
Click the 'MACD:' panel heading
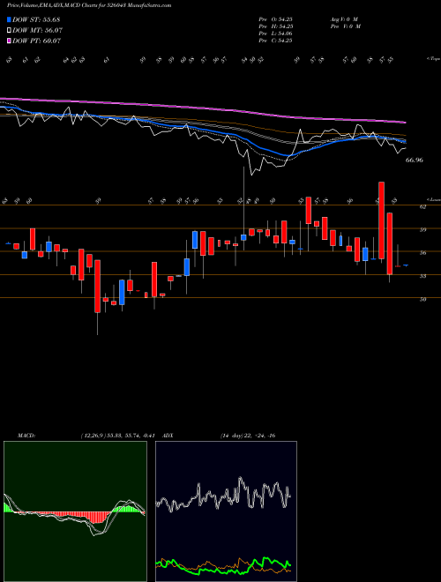pos(26,436)
